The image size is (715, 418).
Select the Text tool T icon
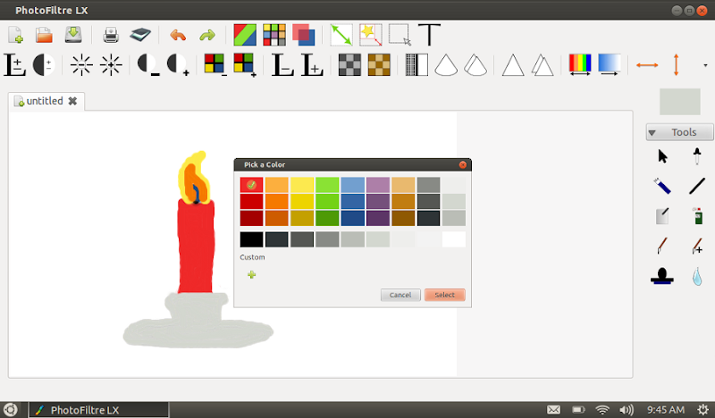[429, 35]
